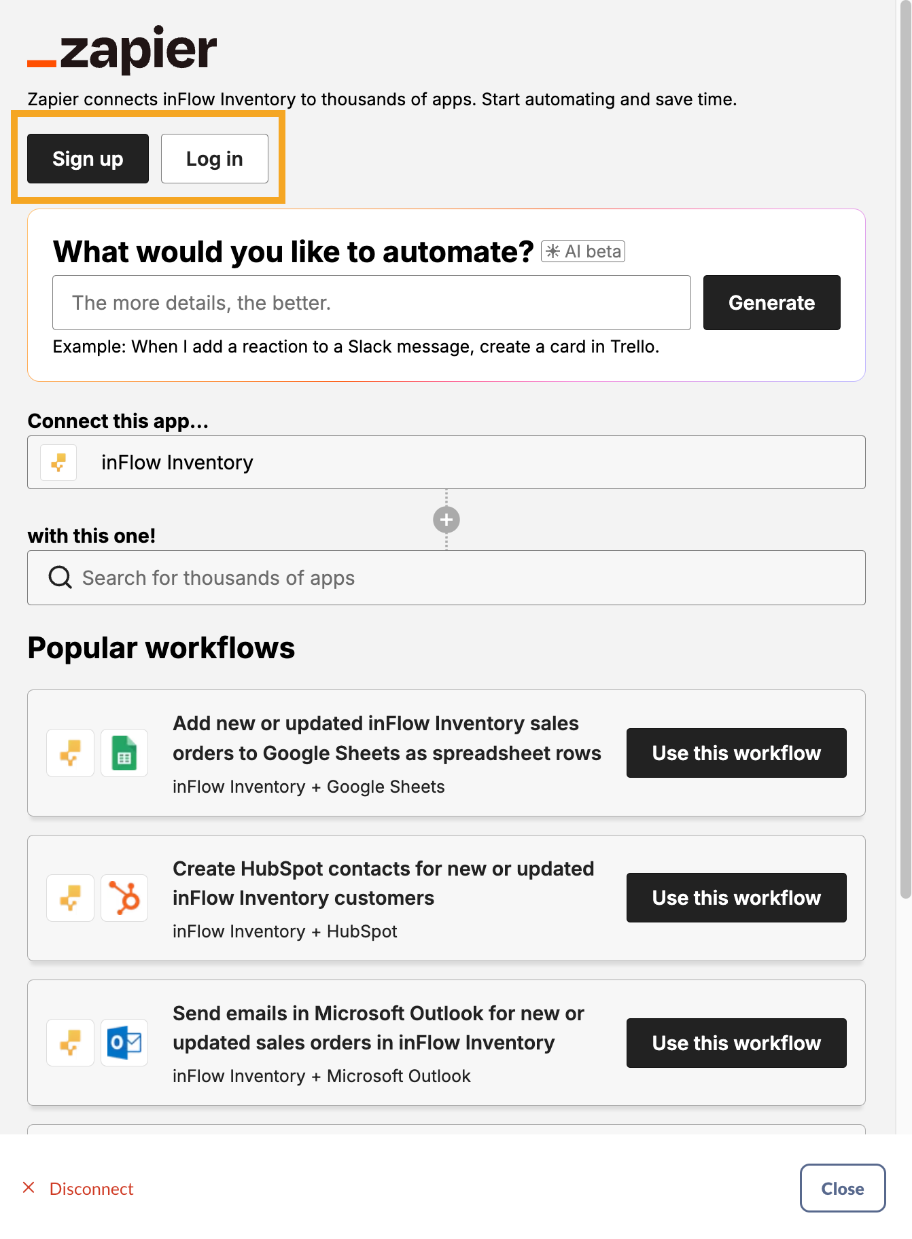The height and width of the screenshot is (1239, 912).
Task: Click the Slack and Trello example sentence
Action: click(x=356, y=346)
